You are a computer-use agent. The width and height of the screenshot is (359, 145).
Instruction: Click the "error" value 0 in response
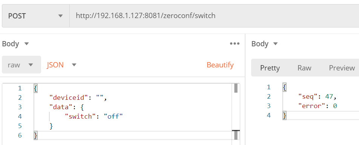click(335, 106)
